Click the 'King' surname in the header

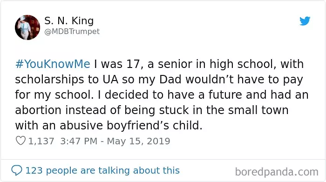coord(83,21)
